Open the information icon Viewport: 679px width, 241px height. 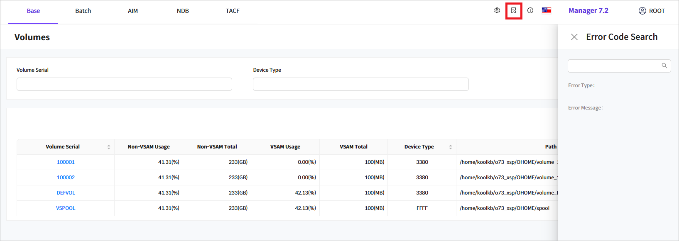pos(530,11)
